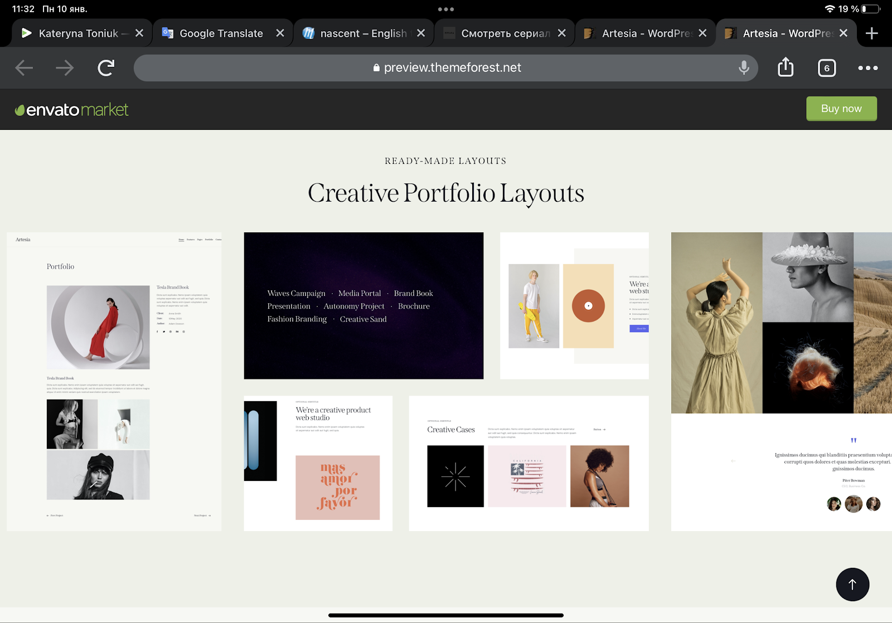Switch to the Google Translate tab

[x=222, y=33]
